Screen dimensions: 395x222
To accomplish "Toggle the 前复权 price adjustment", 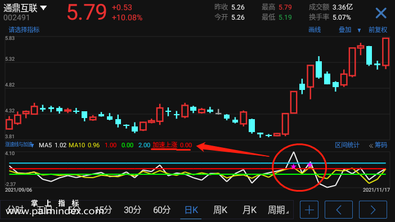I will coord(378,30).
